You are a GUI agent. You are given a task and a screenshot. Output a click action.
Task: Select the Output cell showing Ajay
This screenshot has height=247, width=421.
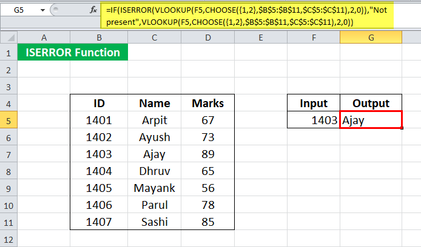pos(371,120)
